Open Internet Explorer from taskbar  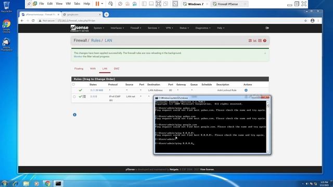(15, 183)
